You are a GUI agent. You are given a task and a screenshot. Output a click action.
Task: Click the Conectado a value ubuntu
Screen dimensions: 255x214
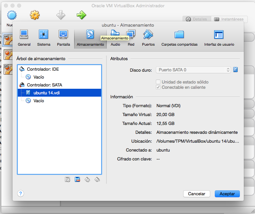pos(163,150)
